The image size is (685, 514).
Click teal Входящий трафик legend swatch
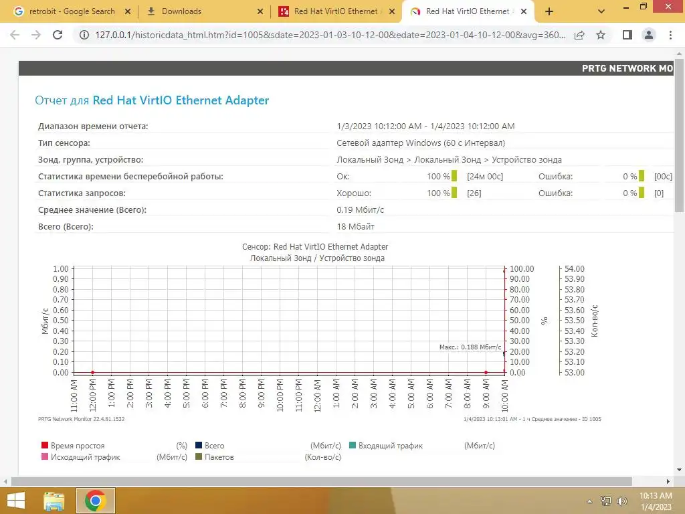[x=353, y=445]
